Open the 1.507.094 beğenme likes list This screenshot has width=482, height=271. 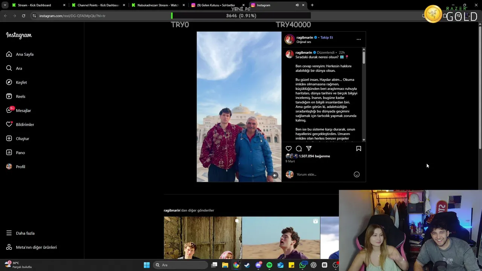[x=314, y=156]
